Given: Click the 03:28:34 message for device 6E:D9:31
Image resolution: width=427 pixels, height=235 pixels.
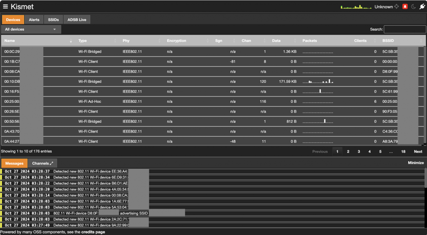Looking at the screenshot, I should 212,177.
